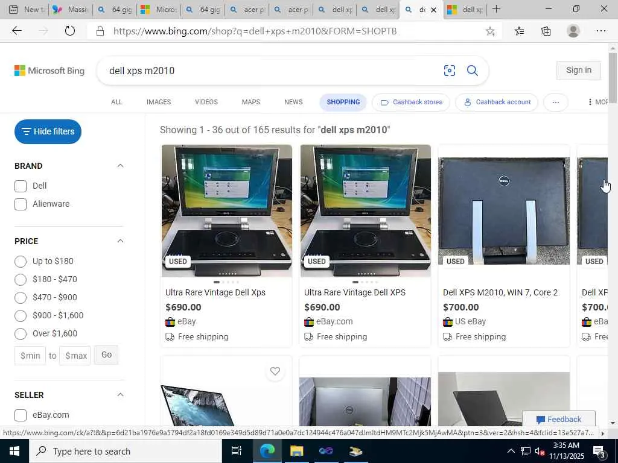
Task: Open Cashback stores link
Action: click(410, 102)
